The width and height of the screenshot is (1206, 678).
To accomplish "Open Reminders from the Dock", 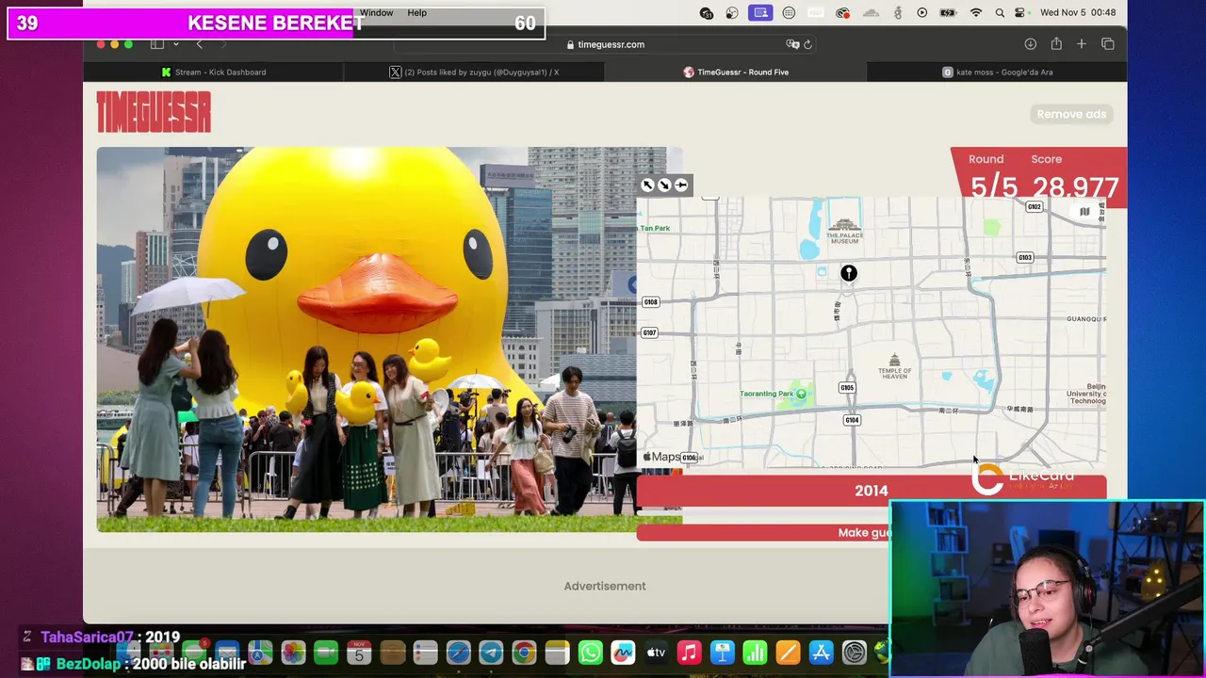I will 425,652.
